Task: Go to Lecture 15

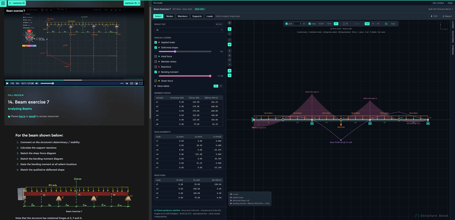Action: (132, 3)
